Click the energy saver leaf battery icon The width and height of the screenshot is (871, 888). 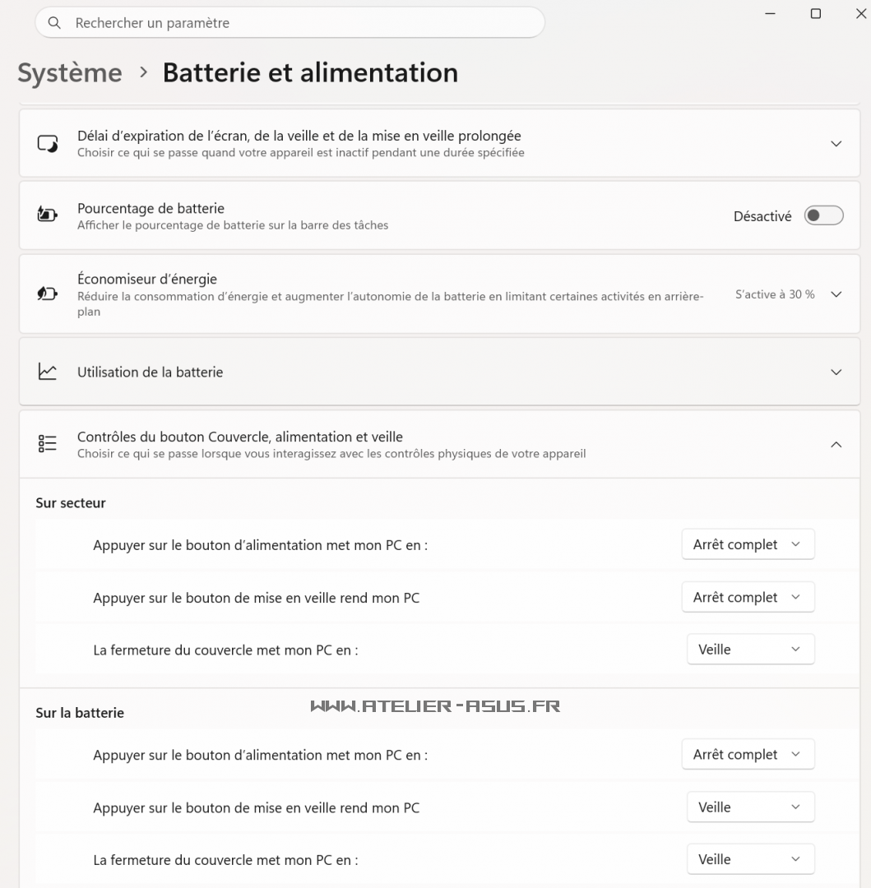[x=48, y=294]
